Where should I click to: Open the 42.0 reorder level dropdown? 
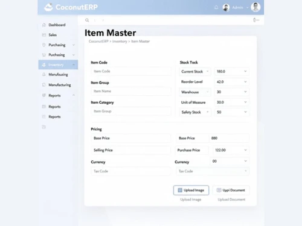(231, 82)
